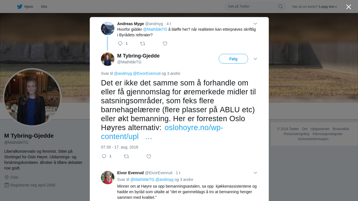The width and height of the screenshot is (358, 201).
Task: Open the Om menu item
Action: [x=44, y=7]
